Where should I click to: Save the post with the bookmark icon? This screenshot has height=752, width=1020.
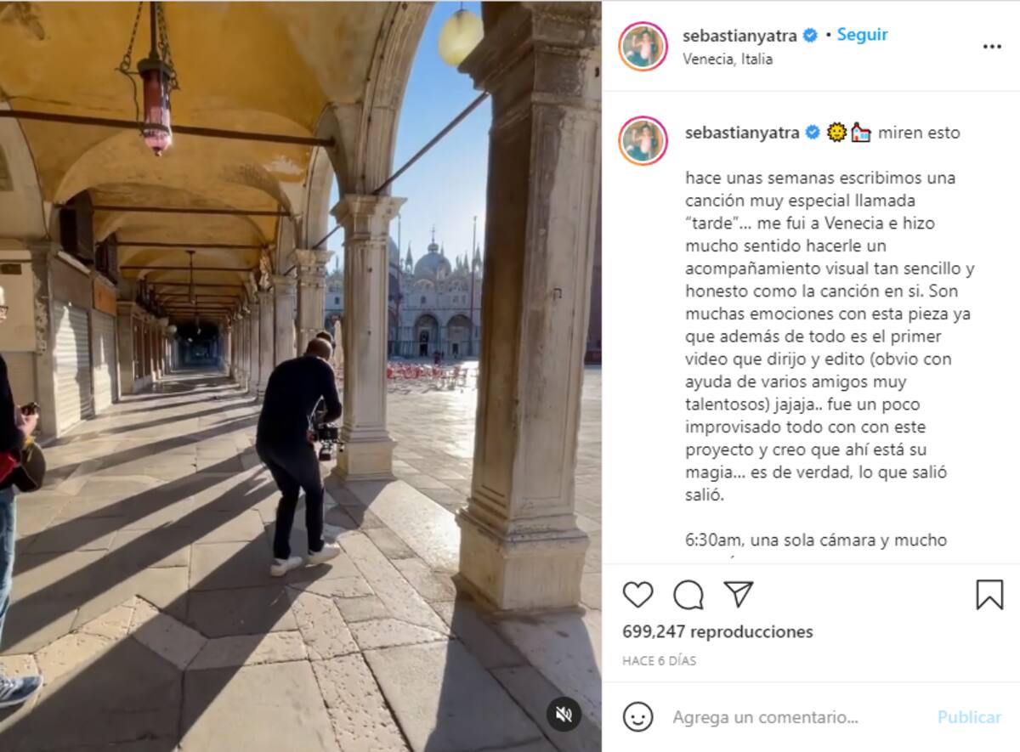click(989, 595)
